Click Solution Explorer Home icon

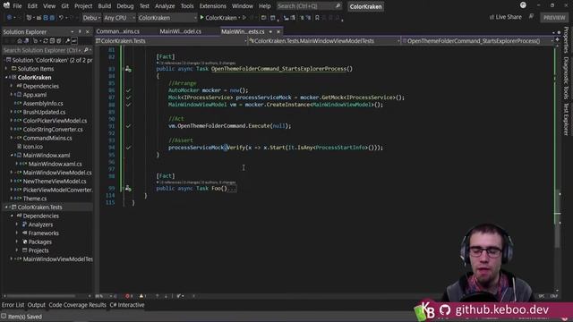click(x=20, y=41)
